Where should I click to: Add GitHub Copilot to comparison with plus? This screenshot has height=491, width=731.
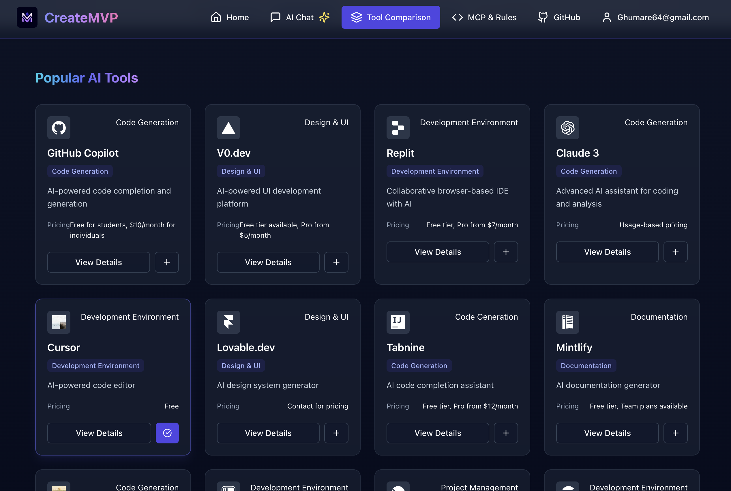click(x=166, y=262)
